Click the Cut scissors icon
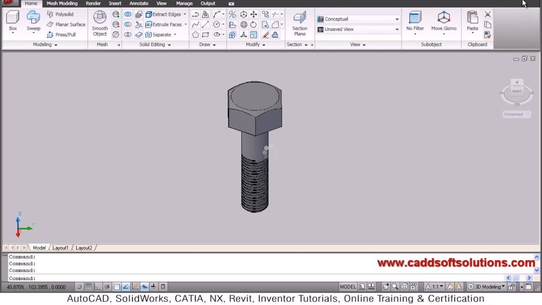Image resolution: width=542 pixels, height=305 pixels. [488, 14]
